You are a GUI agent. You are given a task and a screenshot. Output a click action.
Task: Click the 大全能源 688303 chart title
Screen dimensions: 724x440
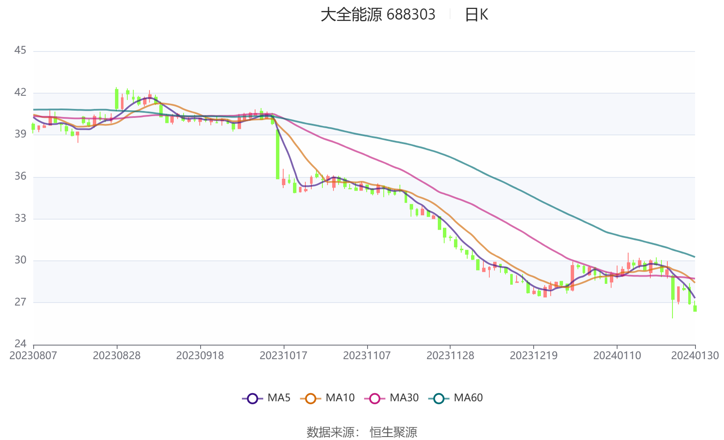378,14
